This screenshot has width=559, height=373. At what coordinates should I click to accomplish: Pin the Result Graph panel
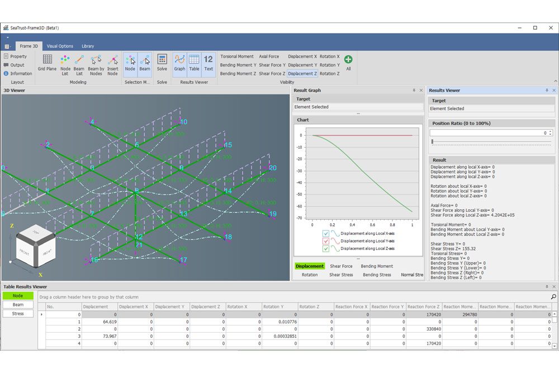[x=414, y=90]
